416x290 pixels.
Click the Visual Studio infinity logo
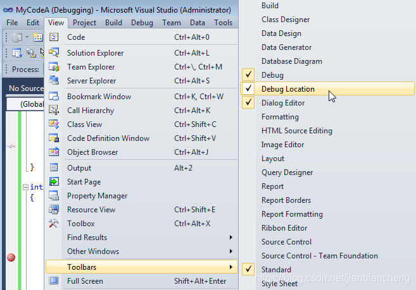(x=8, y=10)
